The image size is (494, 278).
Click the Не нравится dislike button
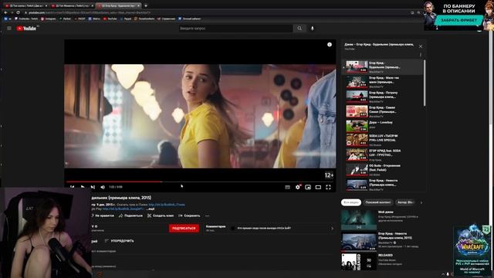point(103,216)
